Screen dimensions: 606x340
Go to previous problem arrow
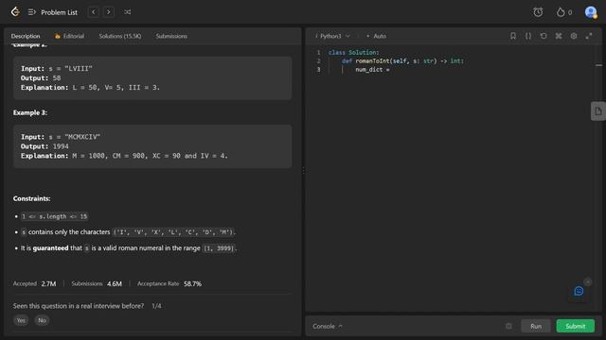pos(93,12)
